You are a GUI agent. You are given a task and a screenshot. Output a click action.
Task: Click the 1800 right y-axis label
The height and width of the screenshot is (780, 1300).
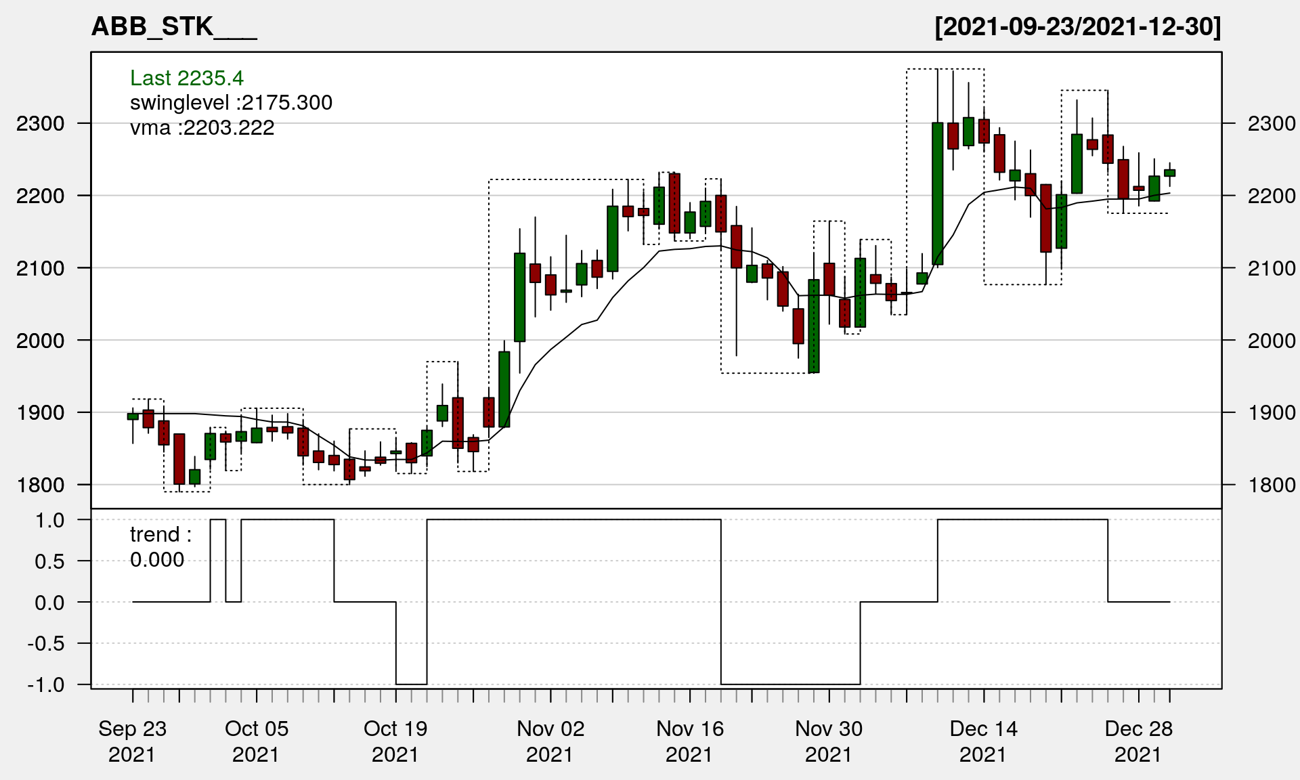pos(1271,485)
